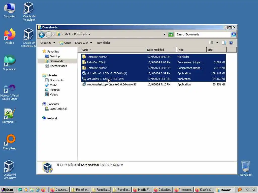Open Oracle VM VirtualBox (2) desktop shortcut
The width and height of the screenshot is (258, 193).
point(29,38)
